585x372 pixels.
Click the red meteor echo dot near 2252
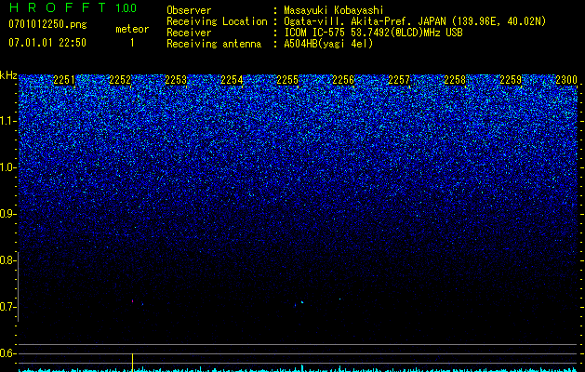tap(132, 300)
